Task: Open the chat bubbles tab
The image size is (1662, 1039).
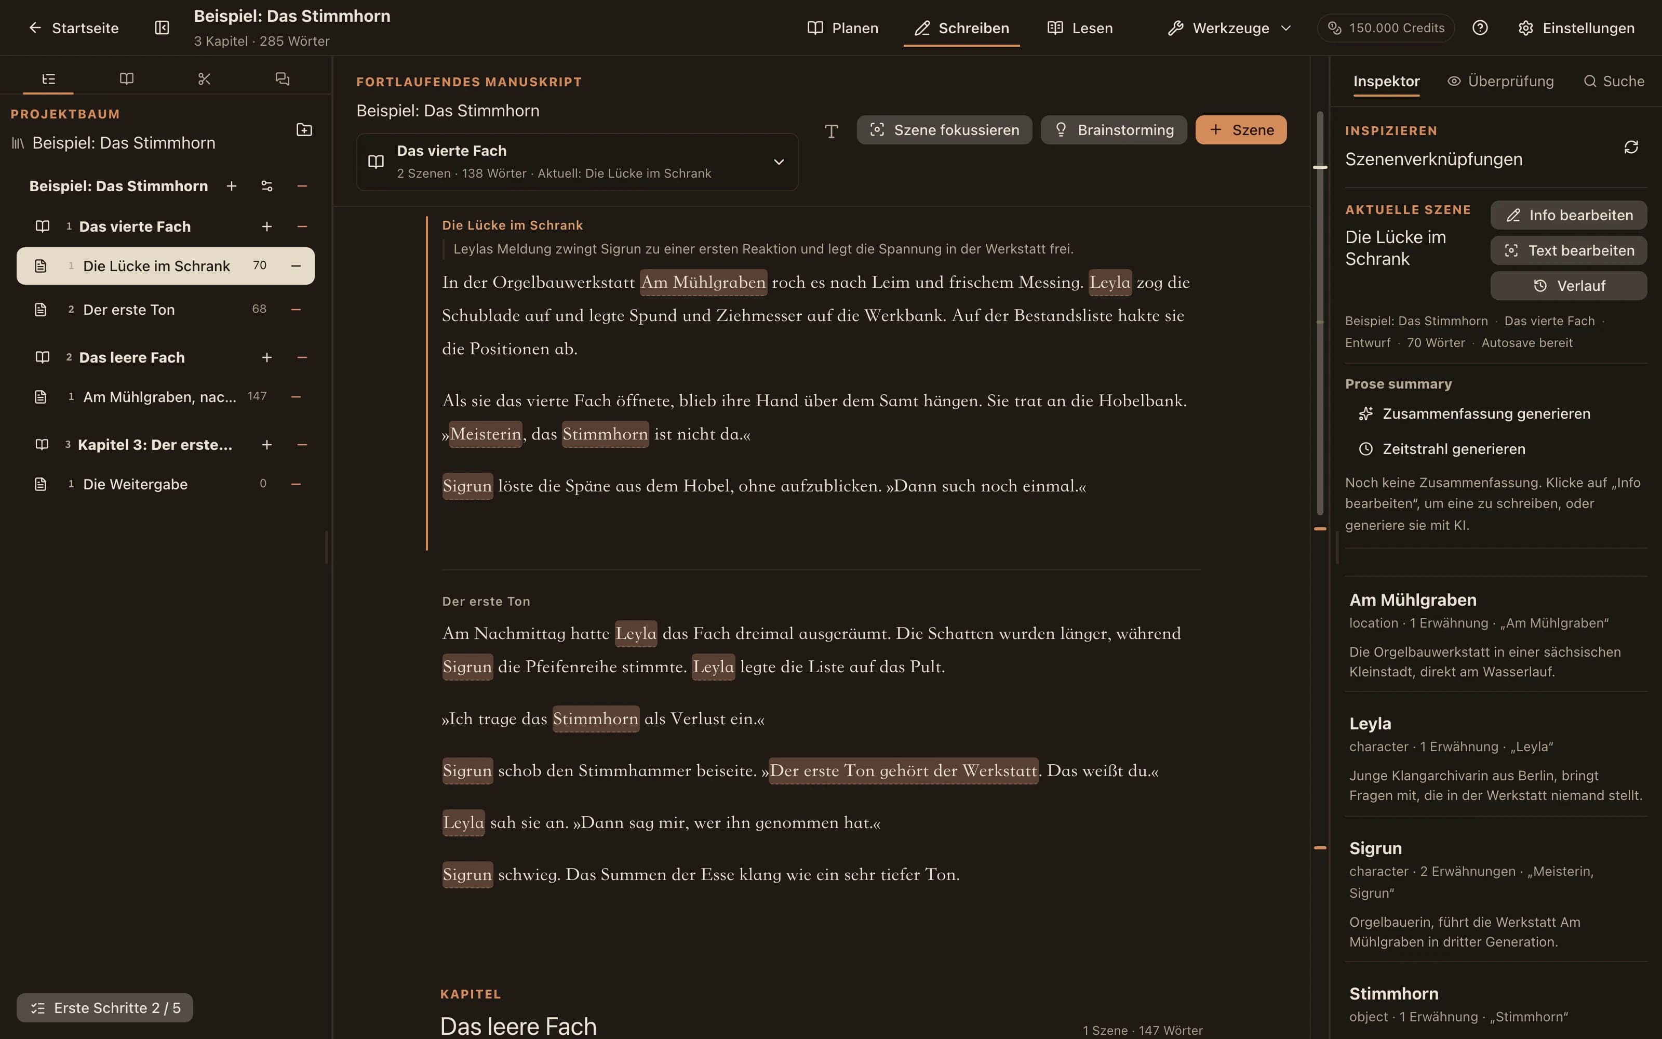Action: pos(282,79)
